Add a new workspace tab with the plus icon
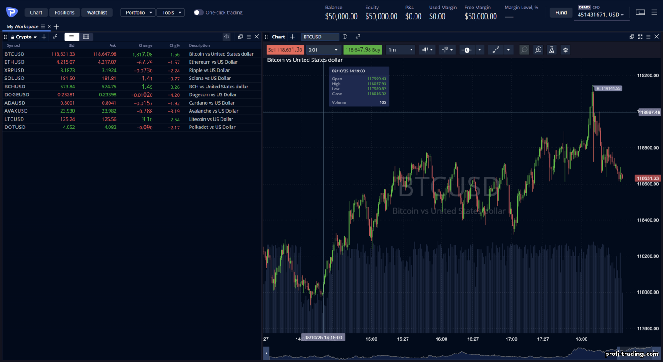Viewport: 663px width, 362px height. 56,27
